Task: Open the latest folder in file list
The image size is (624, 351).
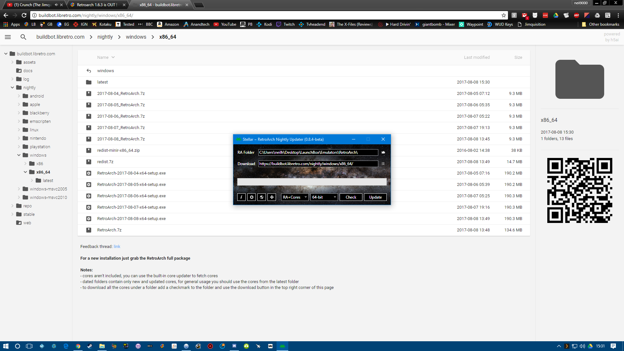Action: (304, 82)
